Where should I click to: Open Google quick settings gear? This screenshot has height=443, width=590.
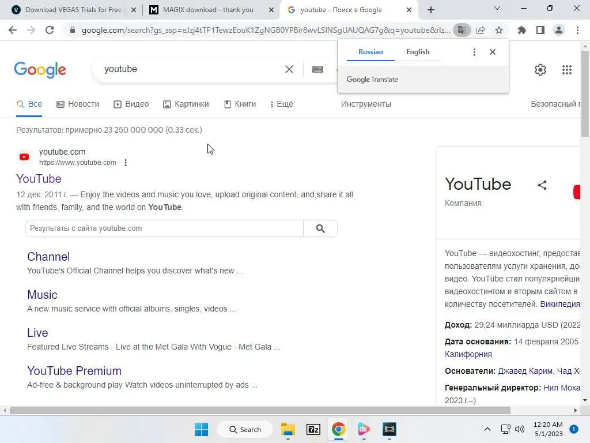(540, 70)
